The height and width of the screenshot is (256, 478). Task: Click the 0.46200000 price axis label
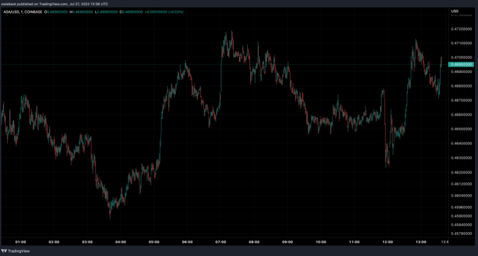pyautogui.click(x=461, y=172)
